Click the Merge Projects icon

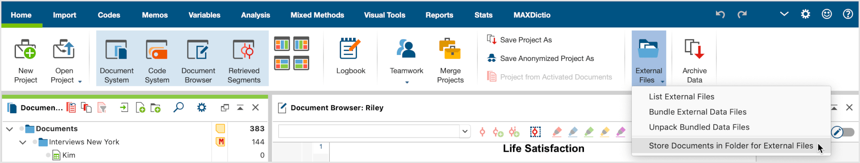point(450,49)
